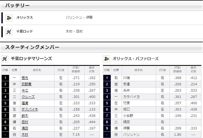
Task: Click 木村's ERA 7.15
Action: click(x=76, y=135)
